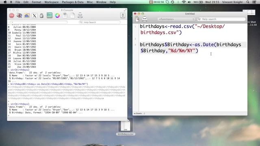Open the Window menu

point(101,2)
